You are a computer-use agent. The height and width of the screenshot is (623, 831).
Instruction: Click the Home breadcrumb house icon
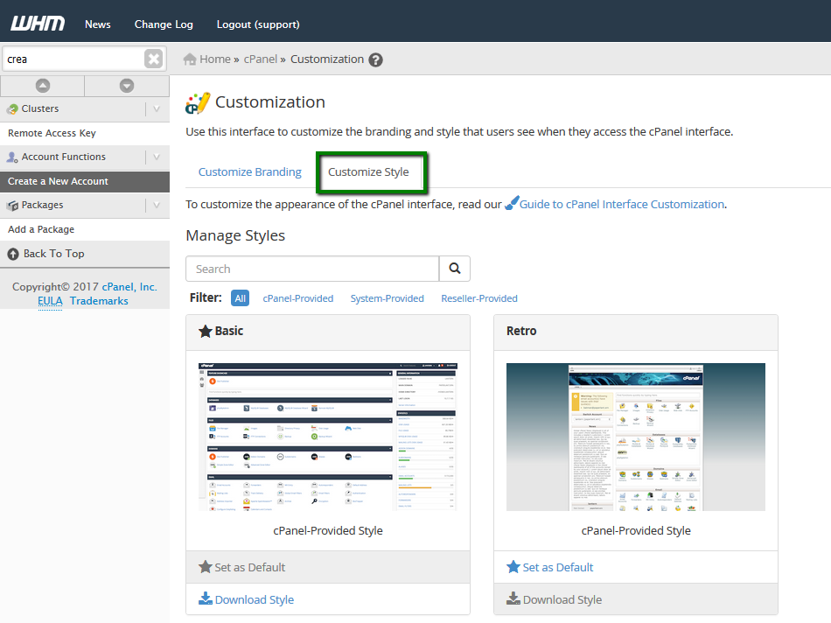tap(190, 59)
